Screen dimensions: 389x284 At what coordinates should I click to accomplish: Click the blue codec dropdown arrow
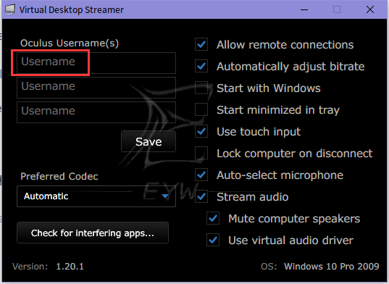point(165,196)
